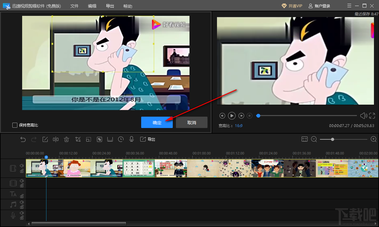
Task: Play the preview video
Action: coord(232,116)
